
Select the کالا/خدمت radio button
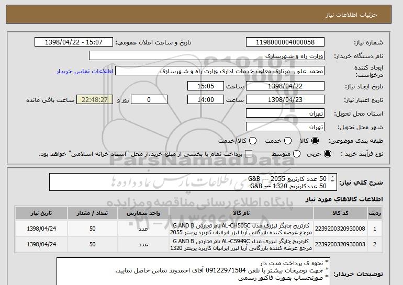pyautogui.click(x=253, y=141)
